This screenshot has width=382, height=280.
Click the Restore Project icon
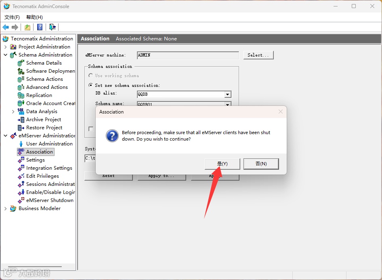tap(21, 127)
